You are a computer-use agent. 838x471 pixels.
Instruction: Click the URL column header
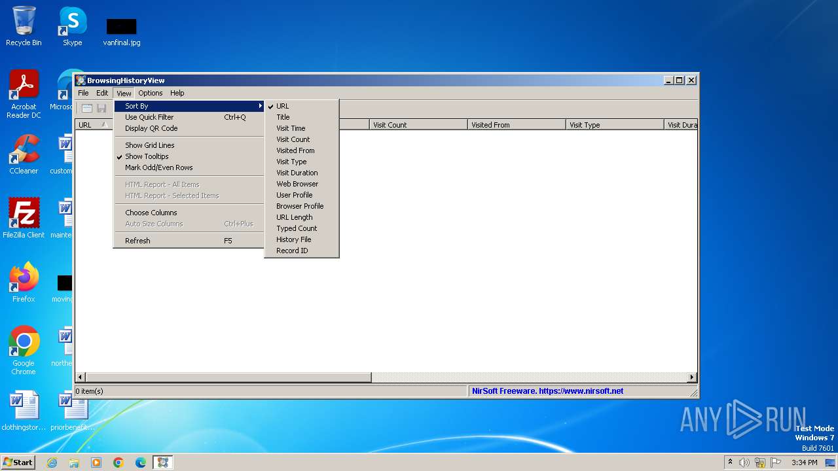(94, 125)
